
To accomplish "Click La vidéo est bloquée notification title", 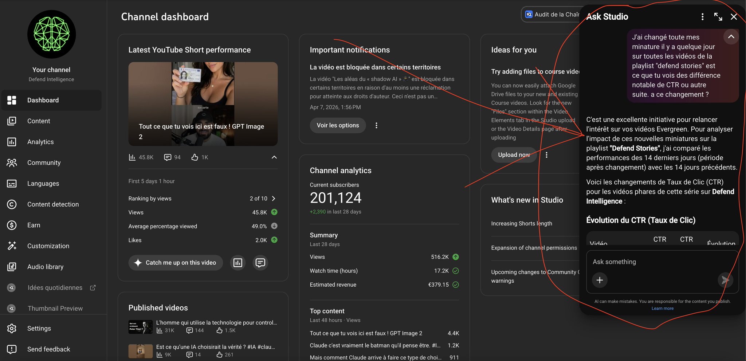I will tap(375, 67).
